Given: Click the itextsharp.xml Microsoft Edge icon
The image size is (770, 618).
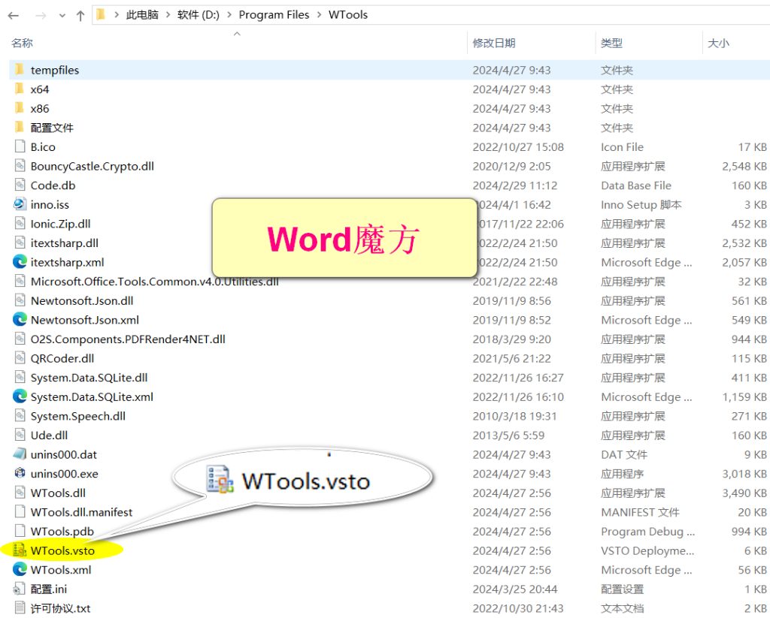Looking at the screenshot, I should (x=21, y=262).
